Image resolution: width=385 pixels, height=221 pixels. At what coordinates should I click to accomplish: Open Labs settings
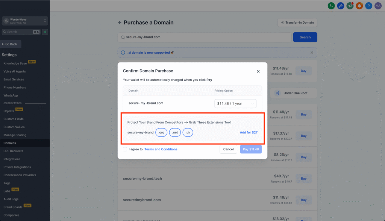click(7, 191)
